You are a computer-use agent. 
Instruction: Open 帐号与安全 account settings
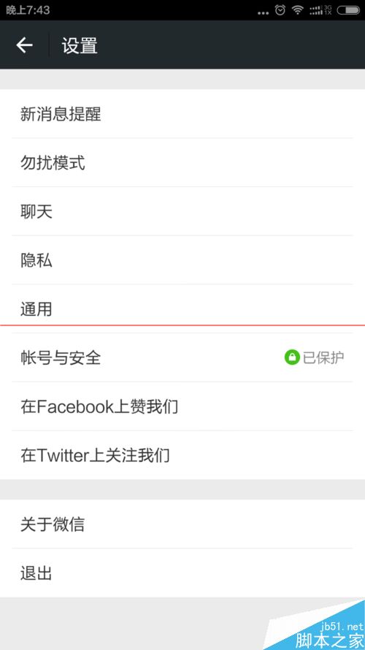coord(182,358)
